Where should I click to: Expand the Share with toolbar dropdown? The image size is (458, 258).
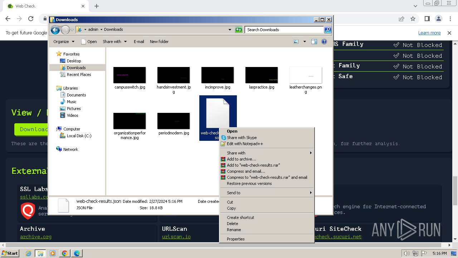point(114,42)
